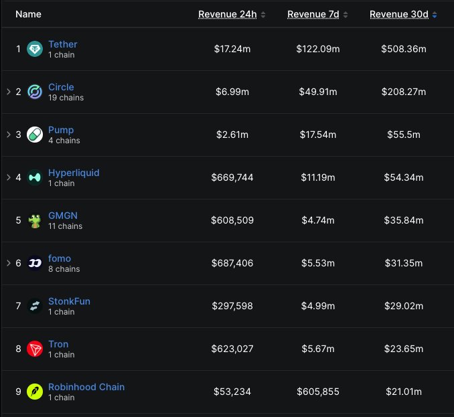Select StonkFun's $29.02m value

[403, 306]
